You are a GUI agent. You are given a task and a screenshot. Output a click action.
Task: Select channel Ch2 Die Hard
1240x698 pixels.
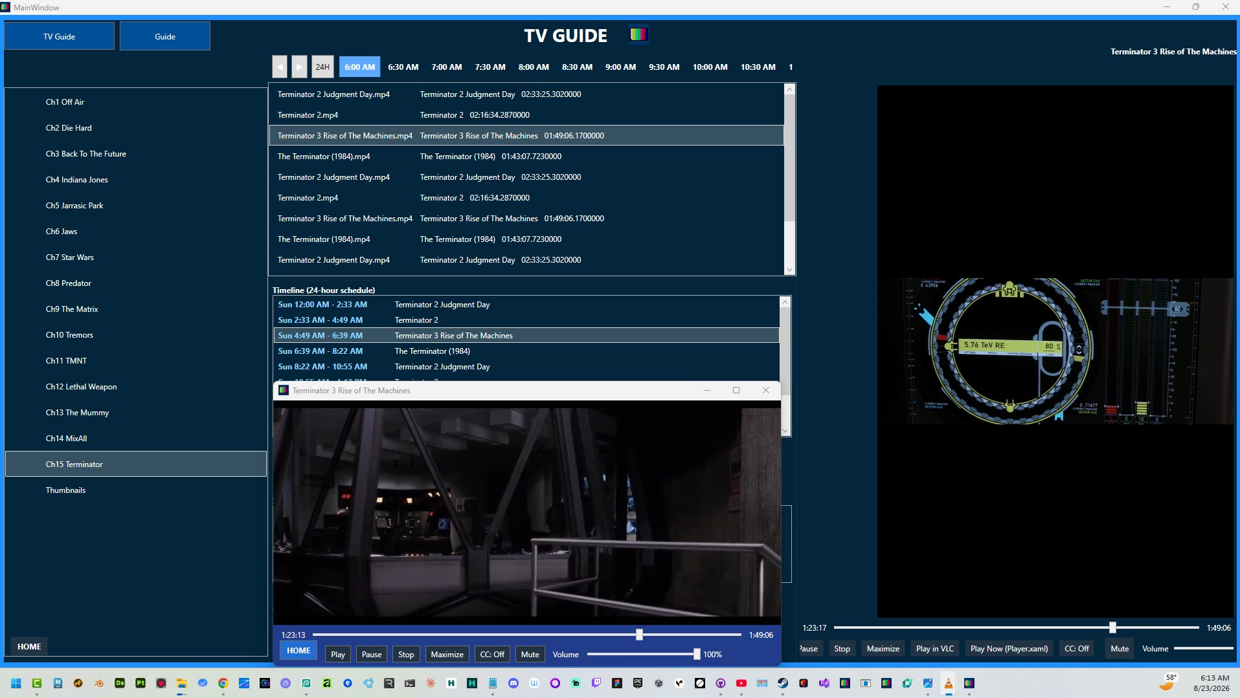136,128
